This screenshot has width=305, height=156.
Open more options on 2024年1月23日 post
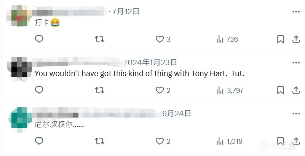296,63
